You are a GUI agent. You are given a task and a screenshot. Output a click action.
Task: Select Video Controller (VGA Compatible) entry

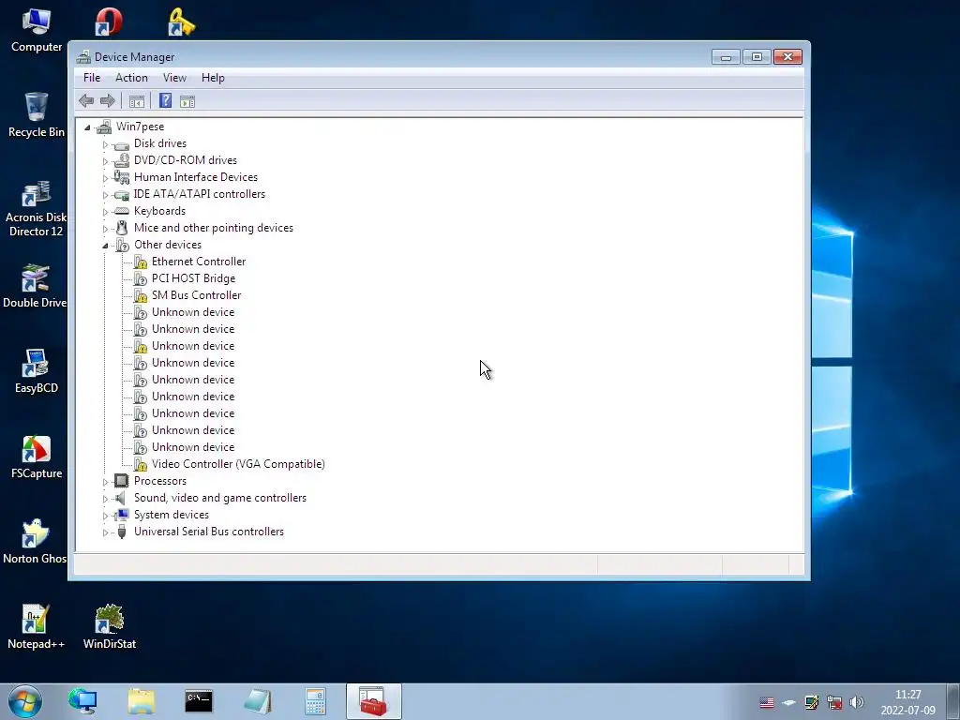click(x=238, y=464)
